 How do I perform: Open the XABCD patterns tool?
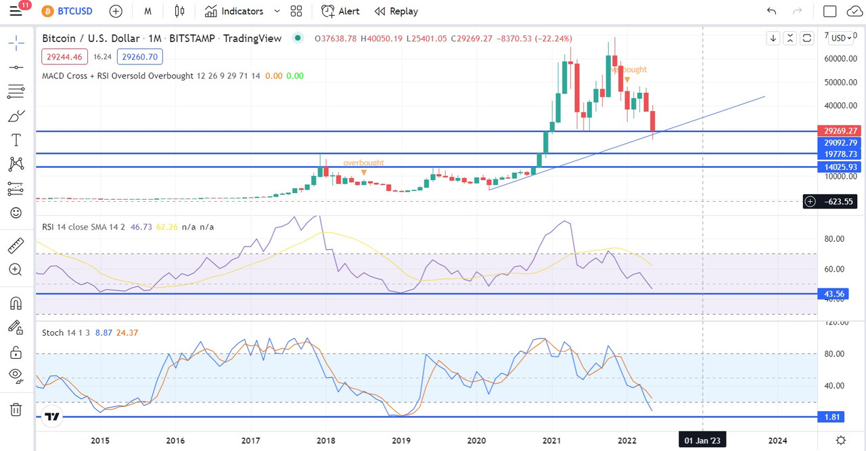[x=16, y=164]
